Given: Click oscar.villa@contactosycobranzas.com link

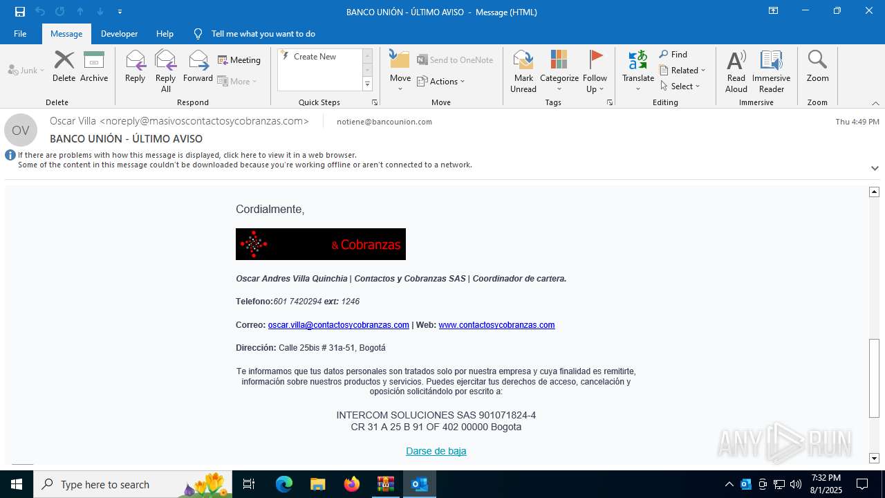Looking at the screenshot, I should (x=339, y=325).
